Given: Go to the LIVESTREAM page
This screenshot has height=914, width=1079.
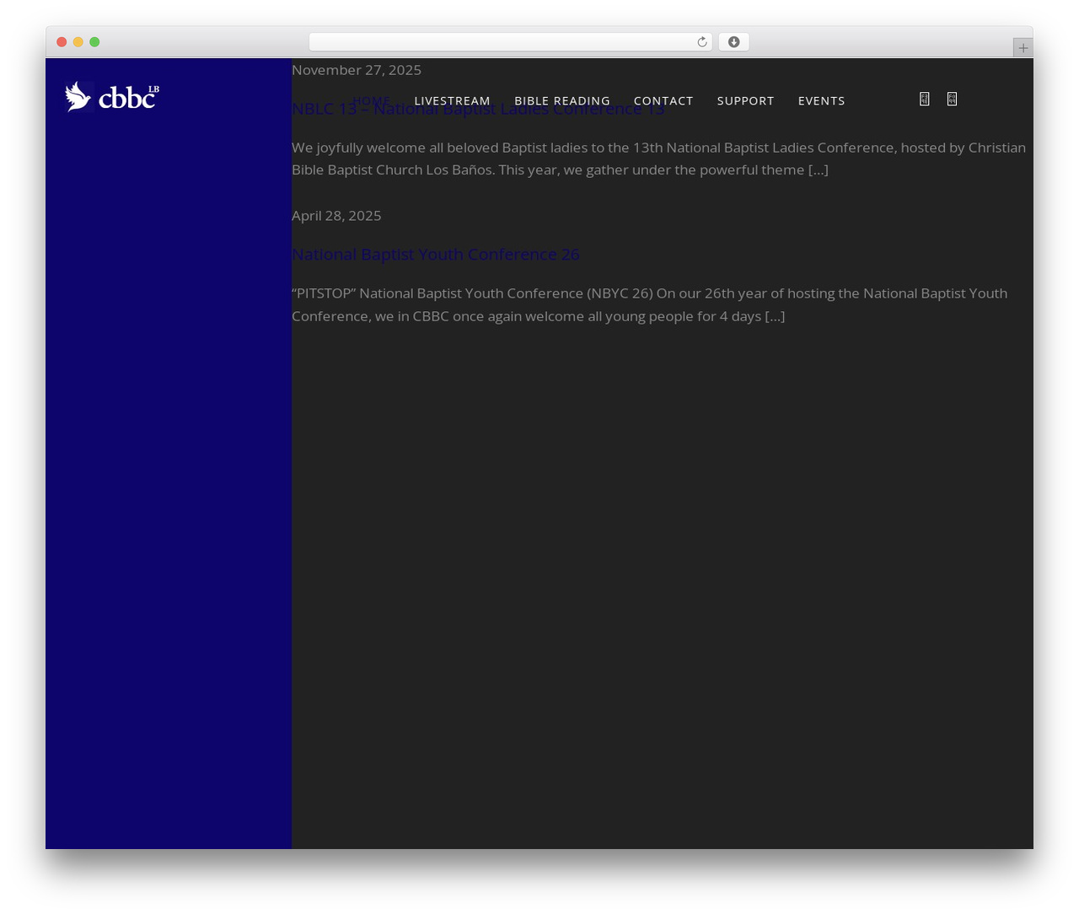Looking at the screenshot, I should pos(452,100).
